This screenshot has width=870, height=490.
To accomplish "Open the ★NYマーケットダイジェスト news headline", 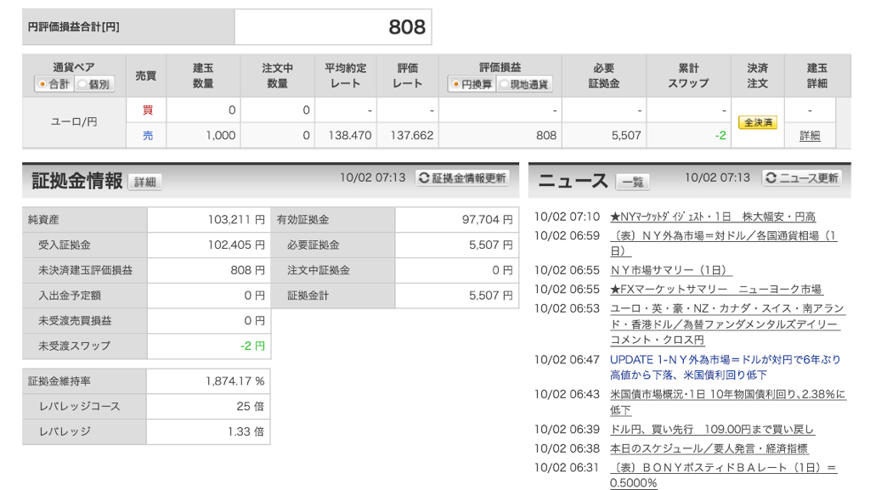I will [712, 217].
